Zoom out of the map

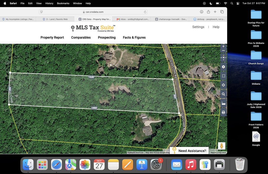[x=223, y=50]
